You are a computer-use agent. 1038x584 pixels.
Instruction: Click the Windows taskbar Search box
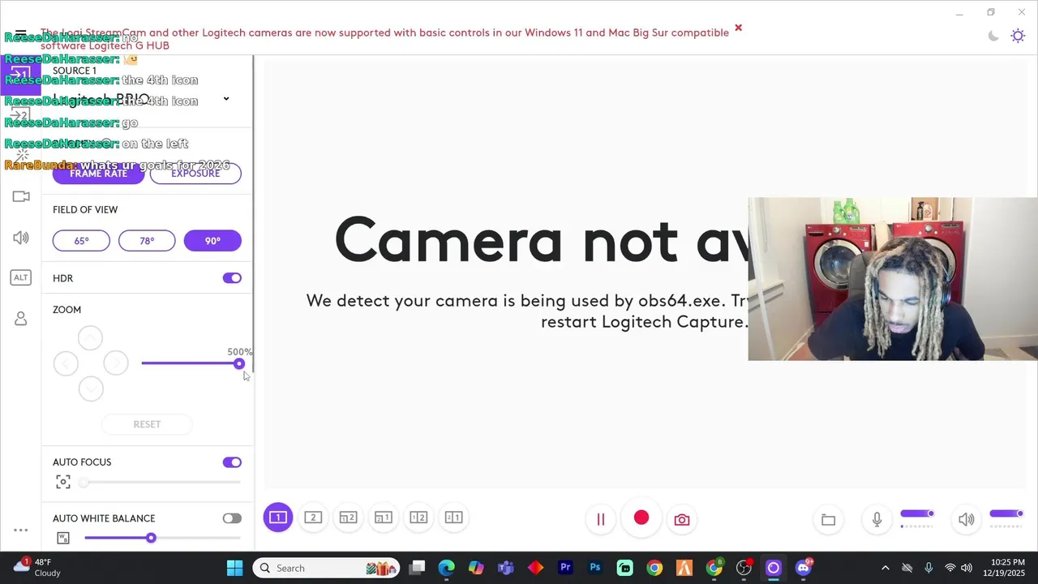click(326, 568)
